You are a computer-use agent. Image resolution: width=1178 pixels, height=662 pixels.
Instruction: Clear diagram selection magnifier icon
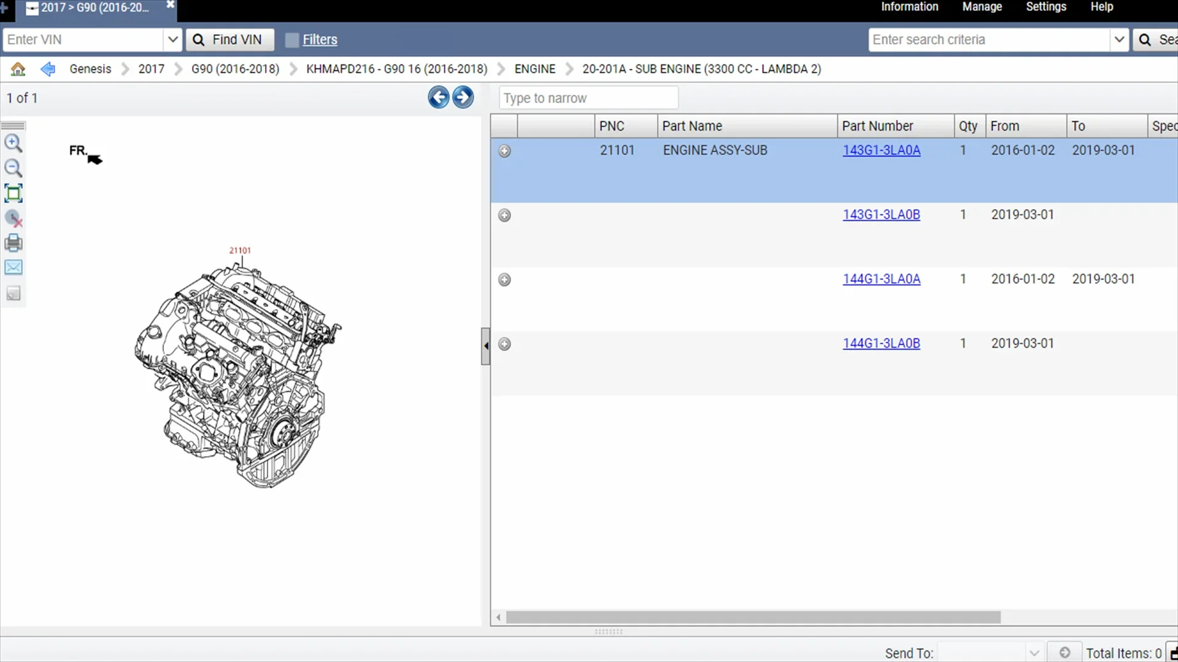point(13,219)
